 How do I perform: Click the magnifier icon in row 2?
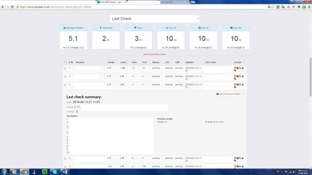(x=240, y=76)
